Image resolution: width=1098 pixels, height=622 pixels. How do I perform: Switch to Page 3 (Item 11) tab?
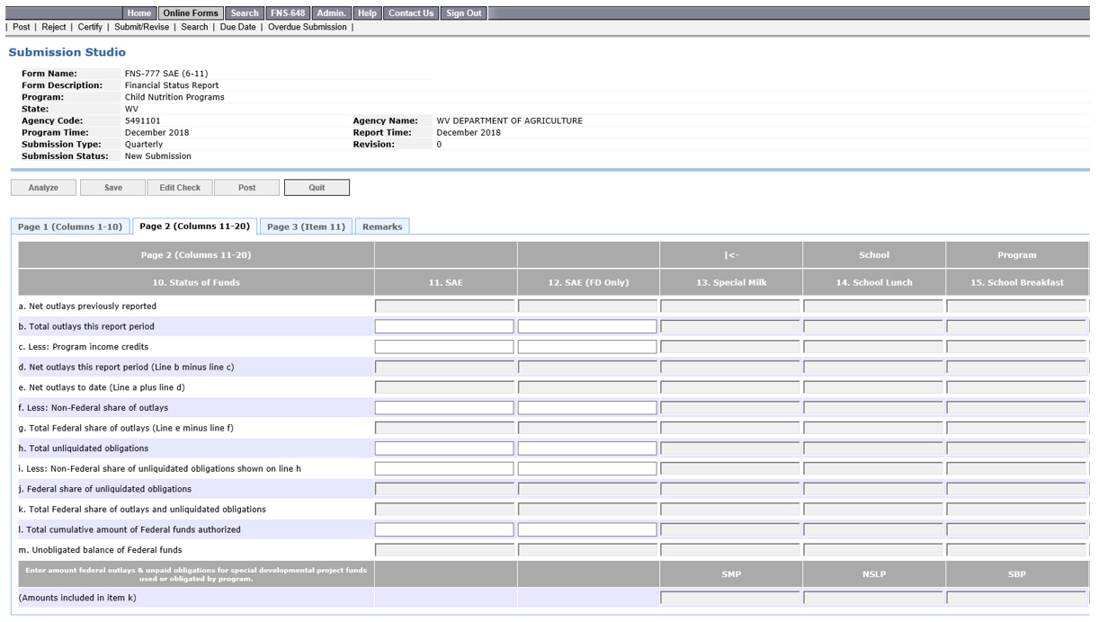click(x=306, y=227)
